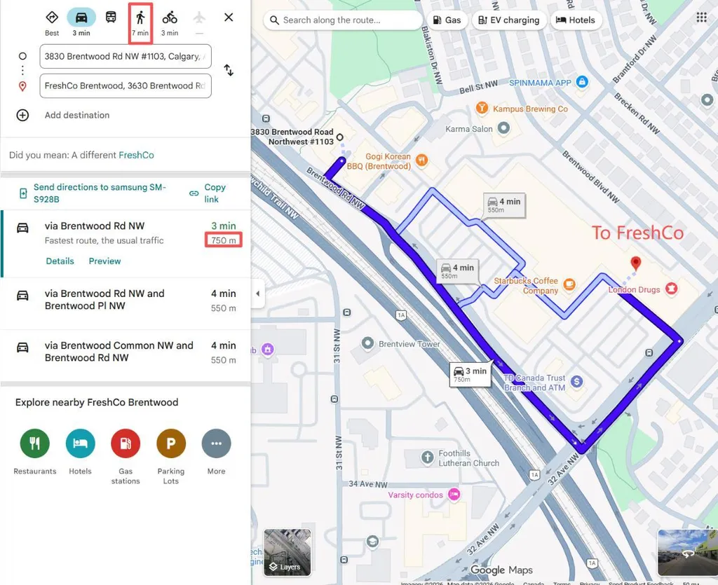The image size is (718, 585).
Task: Select the walking travel mode icon
Action: point(140,18)
